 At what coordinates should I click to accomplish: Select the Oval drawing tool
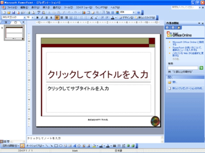pyautogui.click(x=61, y=146)
